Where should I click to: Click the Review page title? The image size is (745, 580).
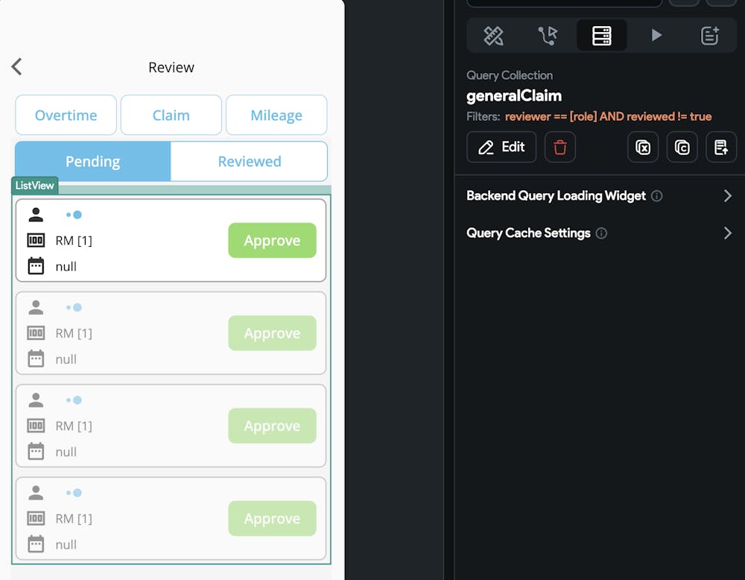pyautogui.click(x=171, y=67)
